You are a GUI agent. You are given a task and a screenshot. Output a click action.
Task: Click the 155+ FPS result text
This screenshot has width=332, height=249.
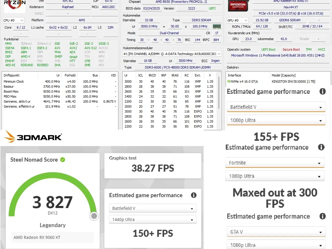coord(276,137)
